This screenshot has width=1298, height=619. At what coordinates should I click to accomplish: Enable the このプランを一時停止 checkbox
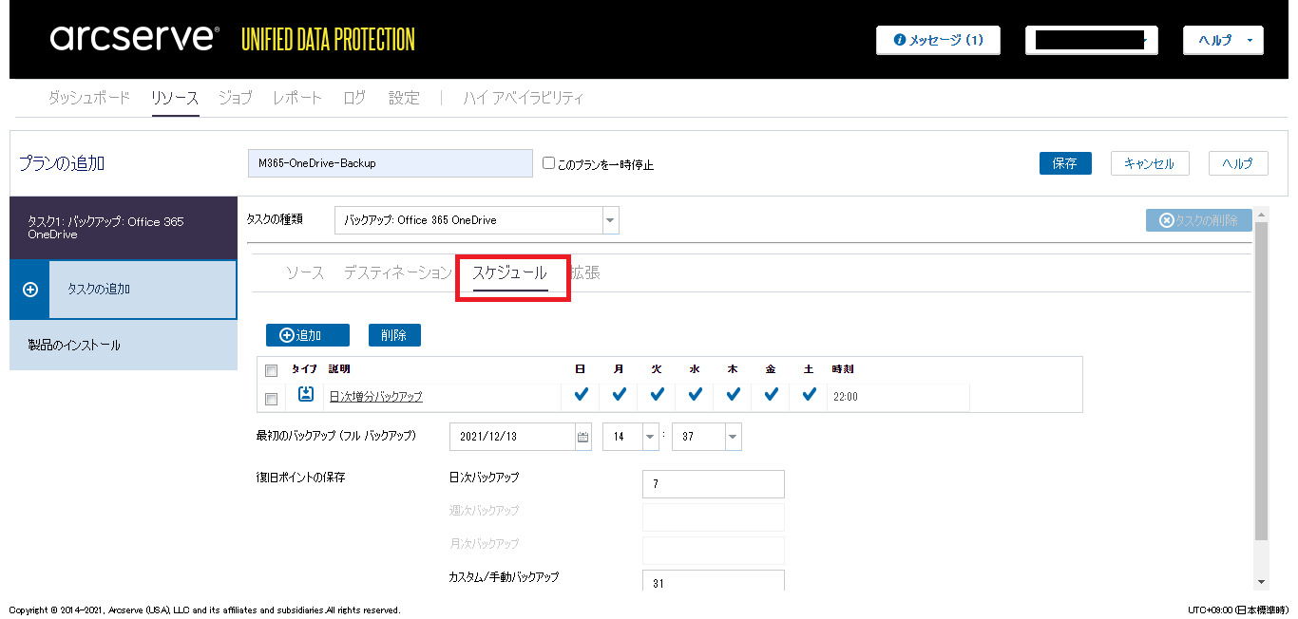(548, 163)
